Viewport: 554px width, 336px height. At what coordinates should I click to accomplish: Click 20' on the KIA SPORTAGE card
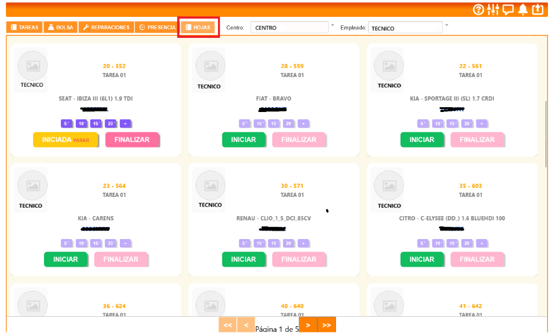coord(467,123)
